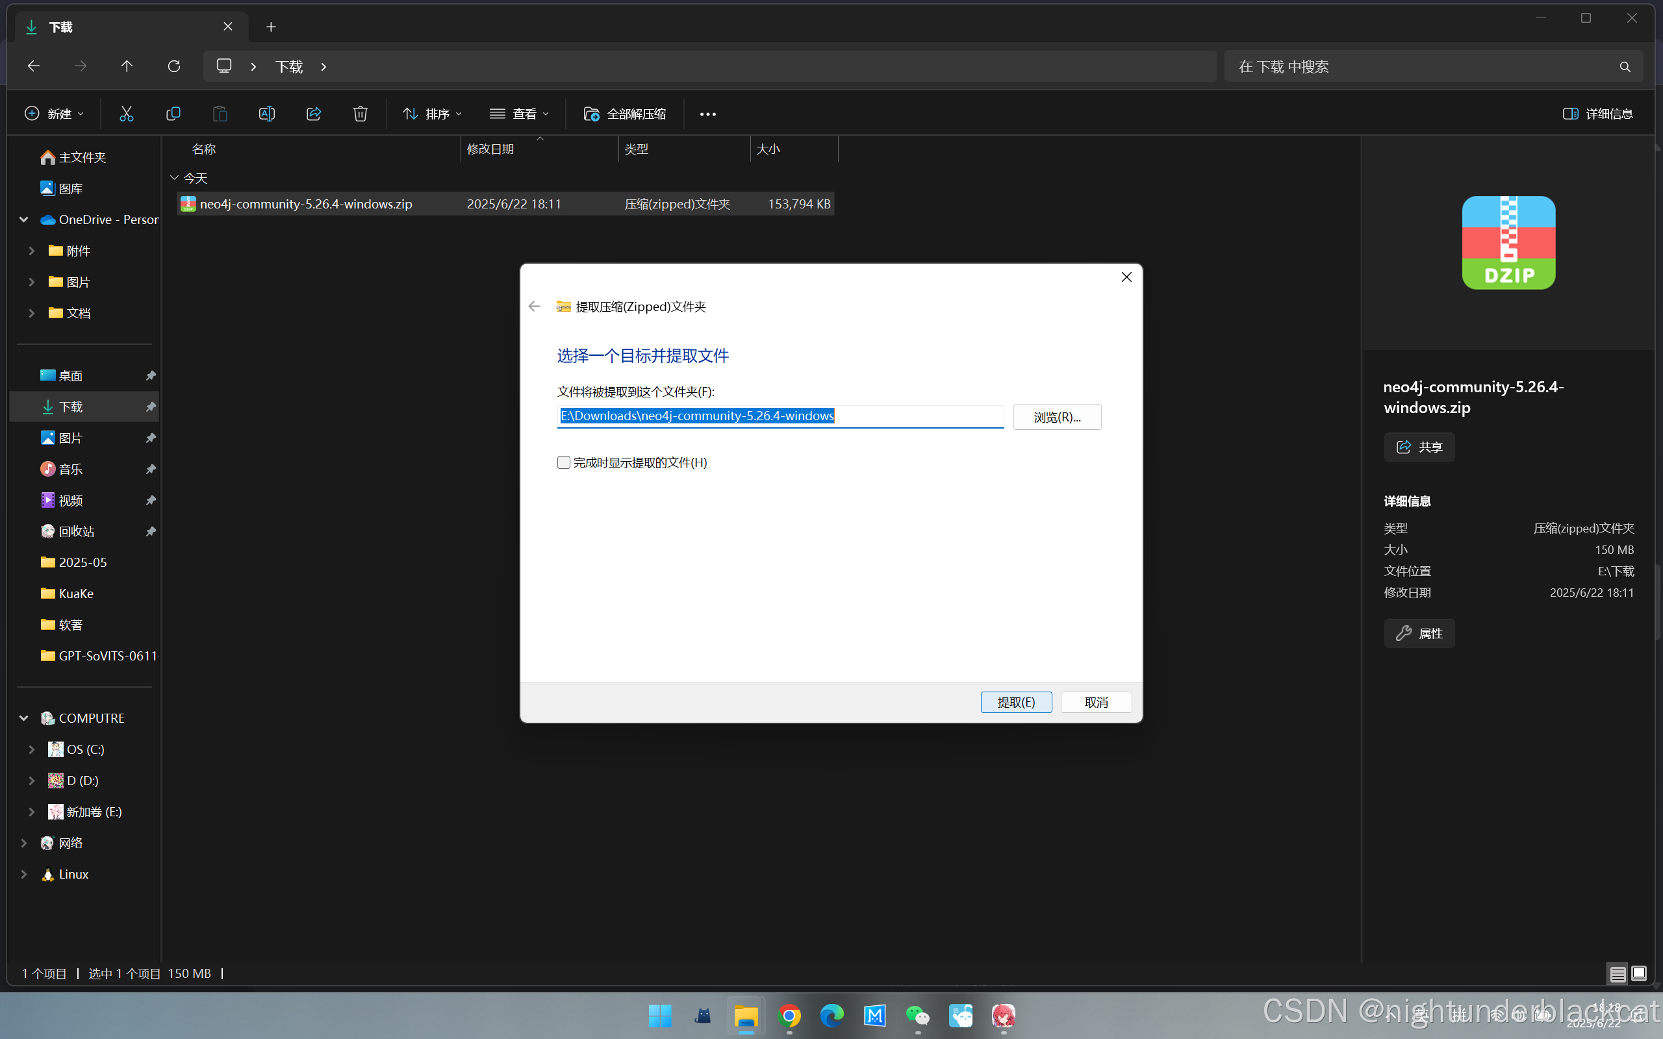Click the Share arrow icon in toolbar
1663x1039 pixels.
click(x=313, y=114)
